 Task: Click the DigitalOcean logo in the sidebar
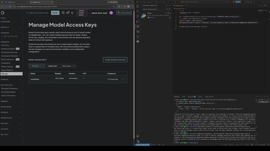point(2,13)
